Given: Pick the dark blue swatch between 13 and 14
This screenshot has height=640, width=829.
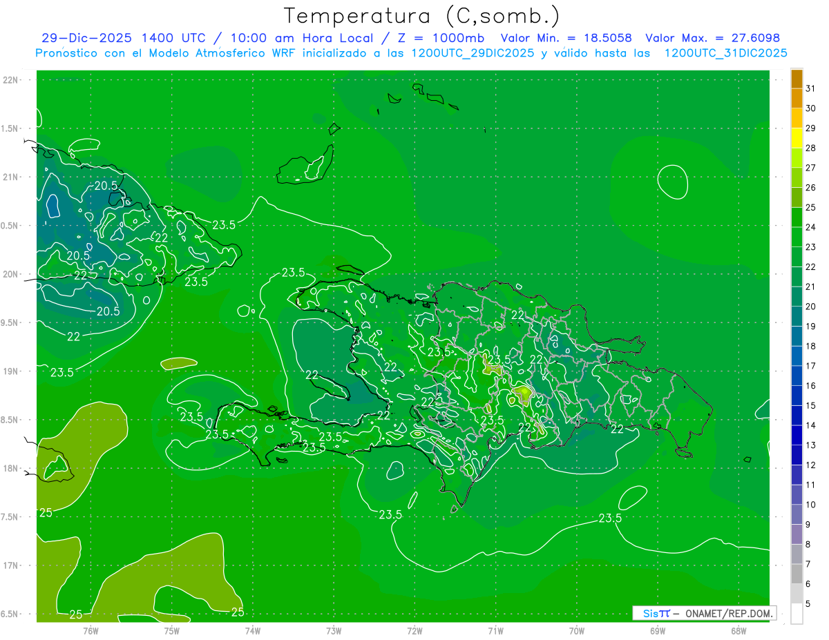Looking at the screenshot, I should click(797, 435).
